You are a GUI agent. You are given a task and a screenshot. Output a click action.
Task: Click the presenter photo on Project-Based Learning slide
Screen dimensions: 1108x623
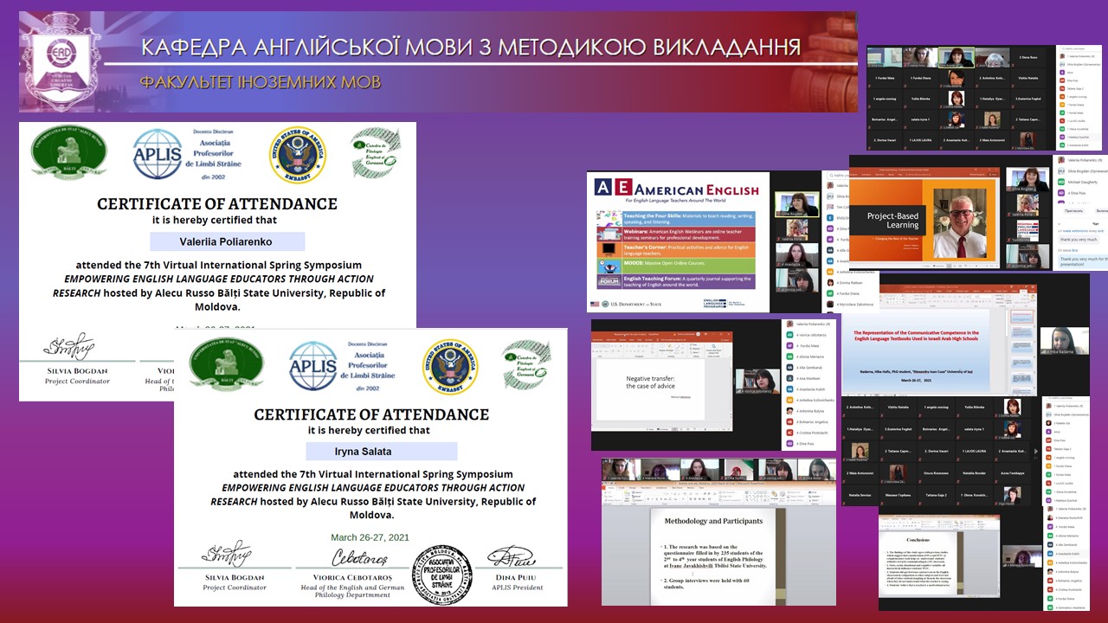click(961, 224)
